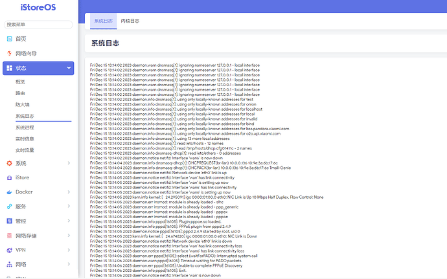Click the iStore shop icon
447x279 pixels.
pyautogui.click(x=8, y=177)
